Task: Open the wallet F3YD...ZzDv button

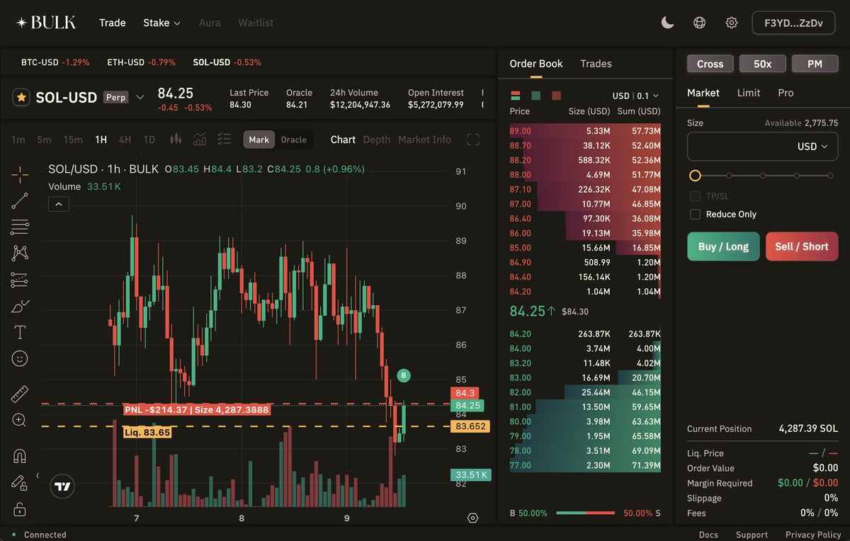Action: (x=793, y=23)
